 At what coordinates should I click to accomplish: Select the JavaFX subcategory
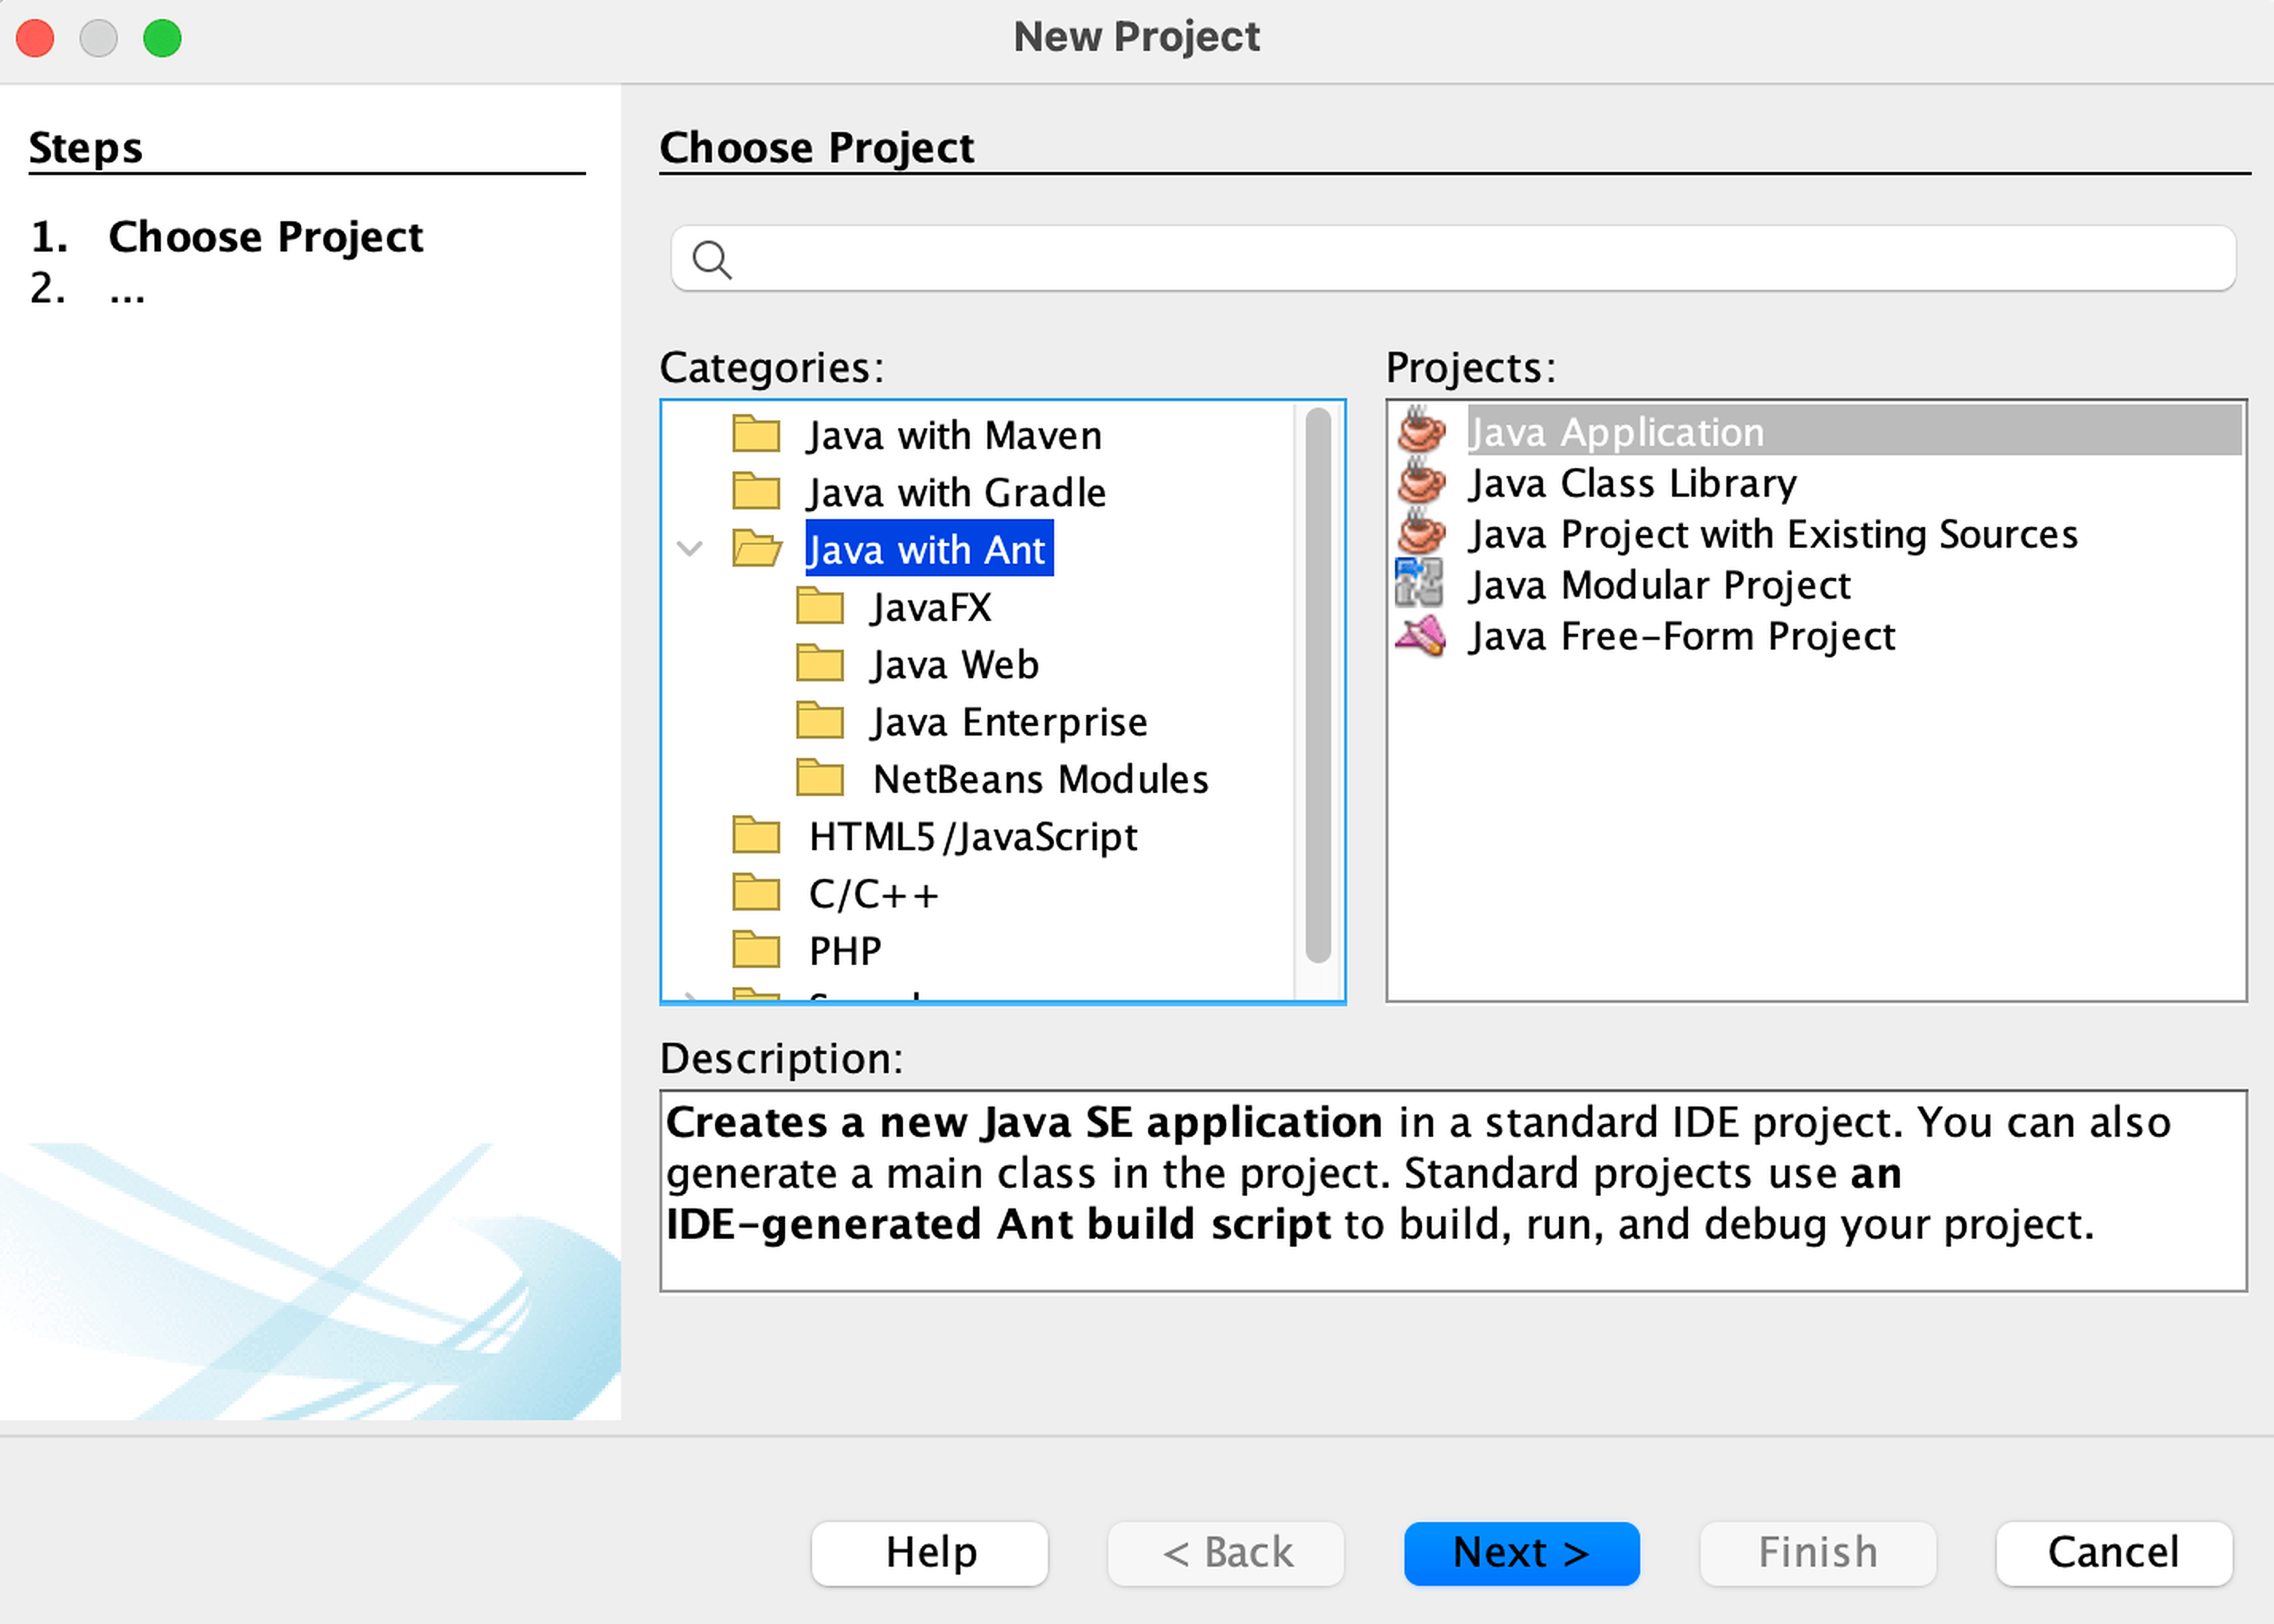(931, 608)
